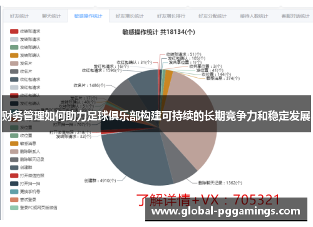Toggle the 更换手机号 legend series
This screenshot has width=313, height=227.
[x=25, y=191]
